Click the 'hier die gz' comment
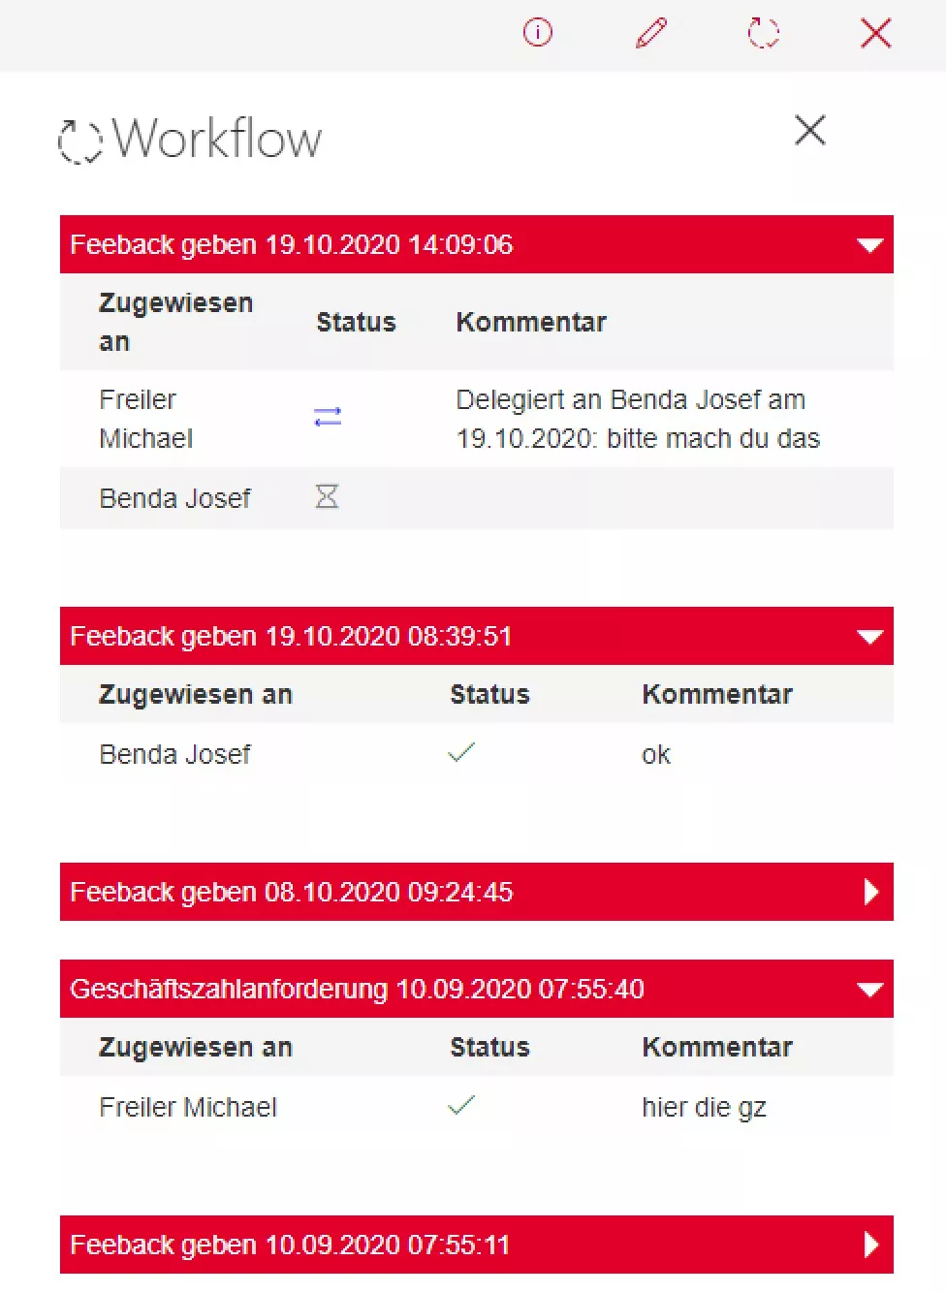This screenshot has height=1293, width=946. [x=704, y=1107]
